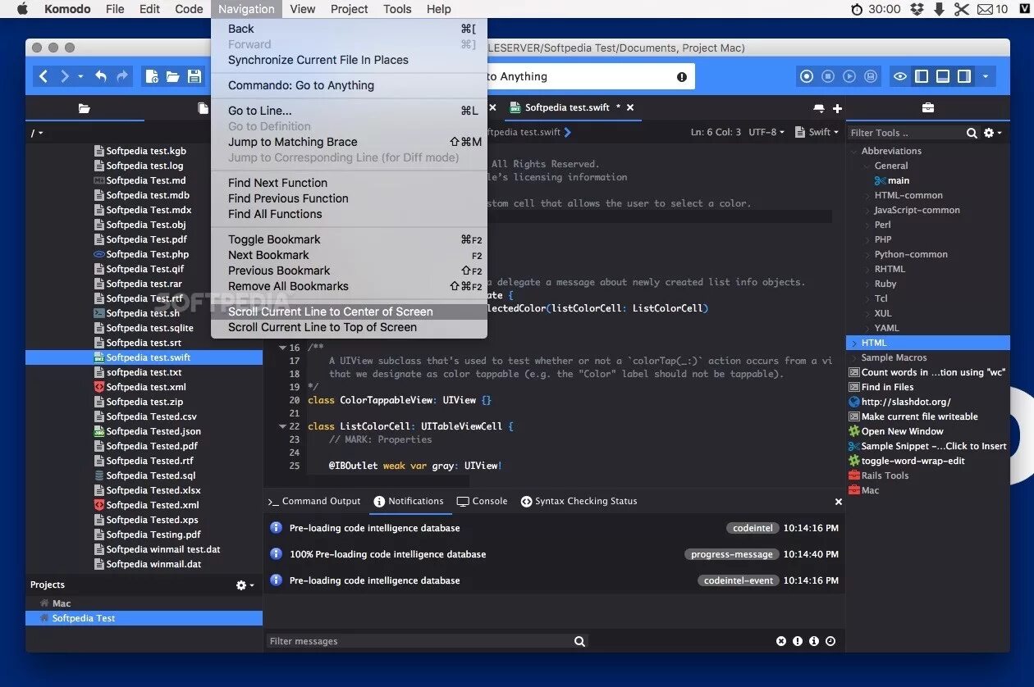Screen dimensions: 1034x687
Task: Expand the HTML-common abbreviations folder
Action: pos(866,195)
